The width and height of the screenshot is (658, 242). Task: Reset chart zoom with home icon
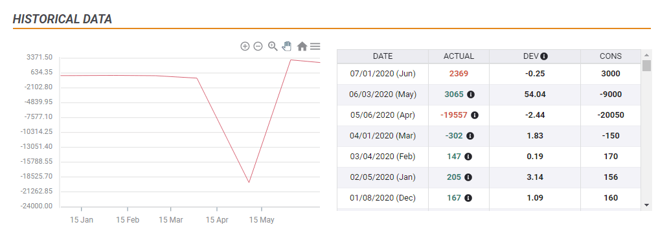coord(302,46)
